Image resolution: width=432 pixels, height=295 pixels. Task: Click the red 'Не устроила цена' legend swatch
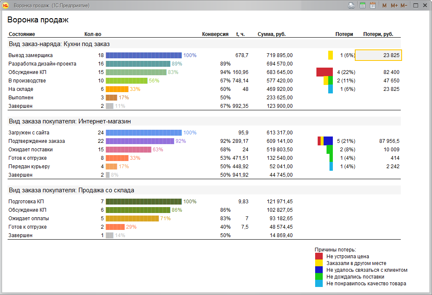319,256
